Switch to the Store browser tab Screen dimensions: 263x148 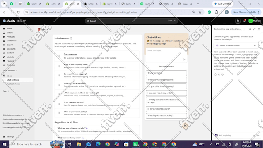coord(34,4)
